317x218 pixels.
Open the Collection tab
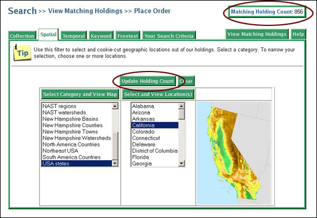click(x=22, y=36)
